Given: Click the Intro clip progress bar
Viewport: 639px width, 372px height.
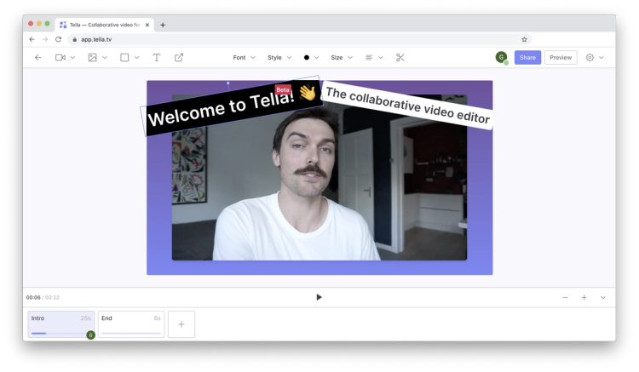Looking at the screenshot, I should [x=60, y=334].
